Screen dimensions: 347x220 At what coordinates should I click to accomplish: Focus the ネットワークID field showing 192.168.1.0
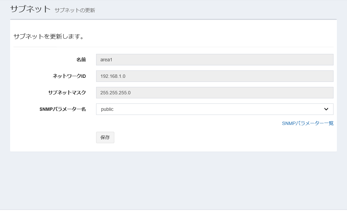click(214, 76)
